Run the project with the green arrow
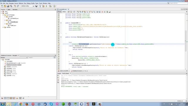The image size is (188, 106). pos(46,6)
